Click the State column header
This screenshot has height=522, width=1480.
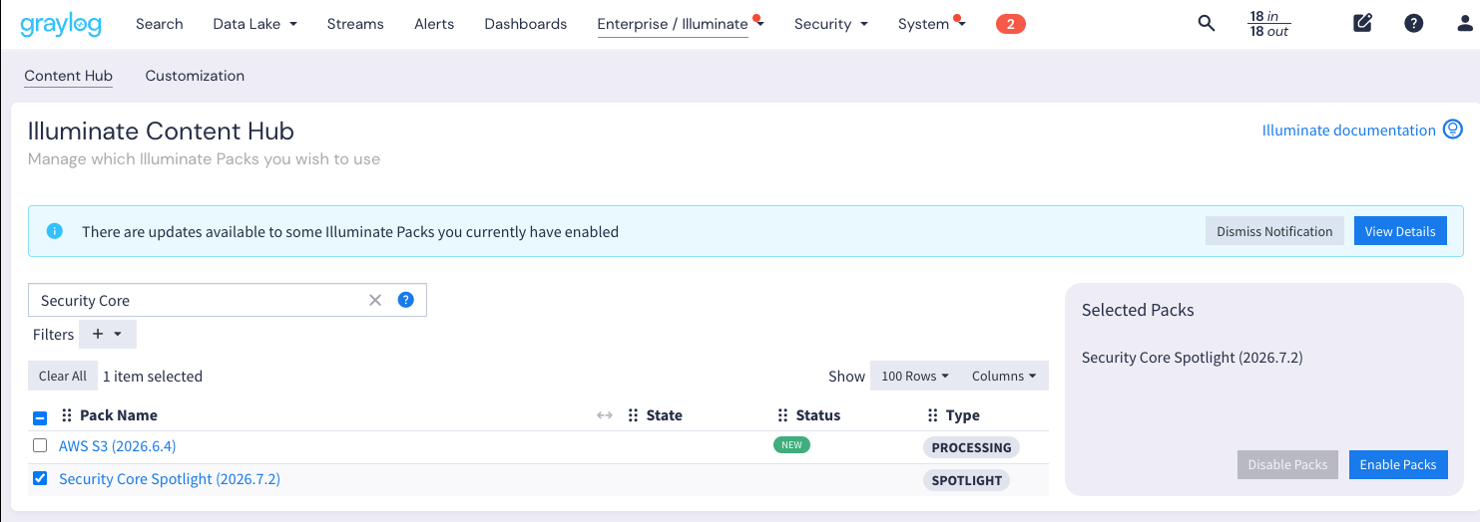(665, 415)
